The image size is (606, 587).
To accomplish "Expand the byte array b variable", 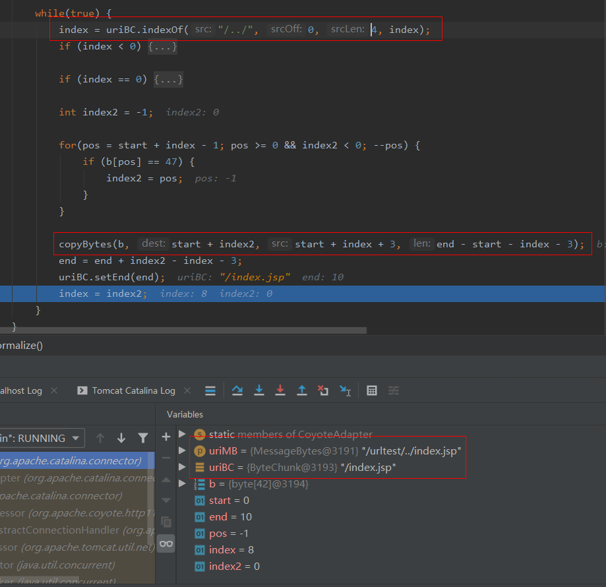I will point(183,484).
